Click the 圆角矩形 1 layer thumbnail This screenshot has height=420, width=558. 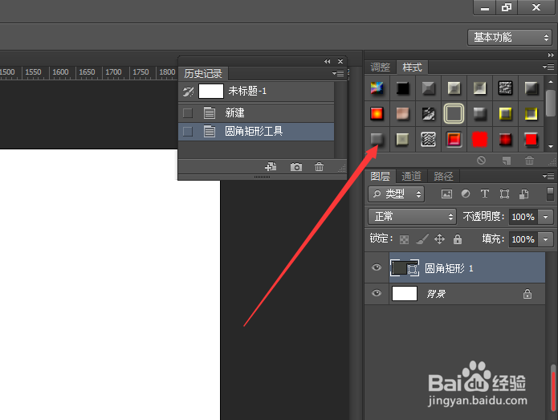click(x=405, y=268)
